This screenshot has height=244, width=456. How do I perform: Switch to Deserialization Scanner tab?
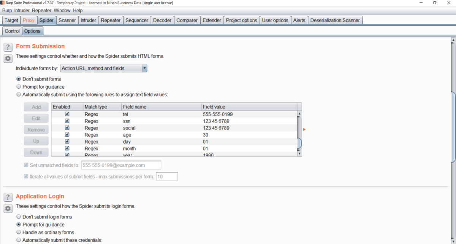point(335,20)
